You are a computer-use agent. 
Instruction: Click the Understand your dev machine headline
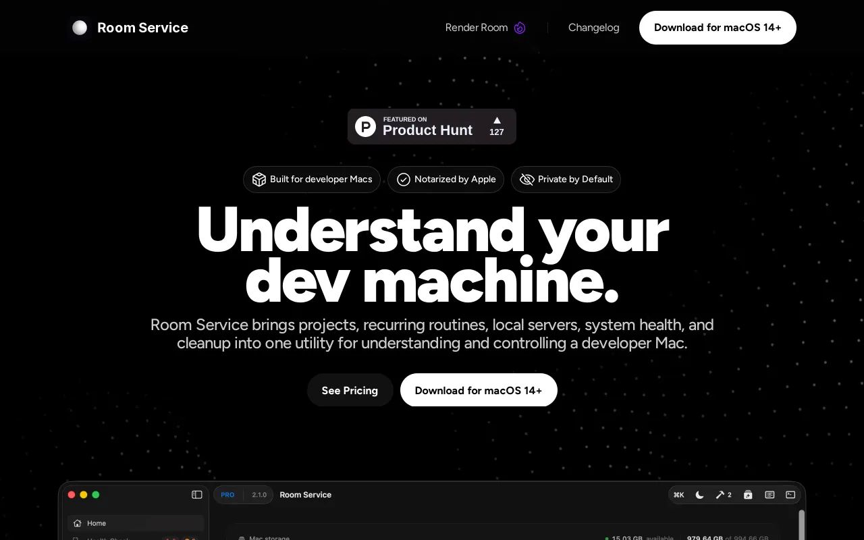(432, 256)
